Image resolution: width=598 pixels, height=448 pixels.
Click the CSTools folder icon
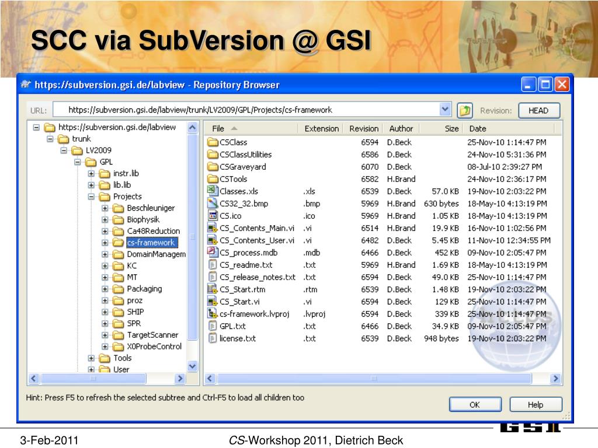point(213,179)
